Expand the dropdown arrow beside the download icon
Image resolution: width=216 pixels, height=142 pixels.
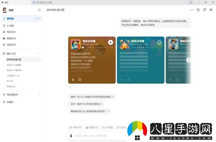191,3
